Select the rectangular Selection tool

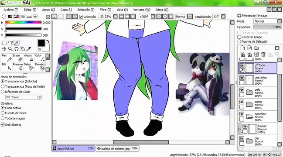click(x=4, y=43)
